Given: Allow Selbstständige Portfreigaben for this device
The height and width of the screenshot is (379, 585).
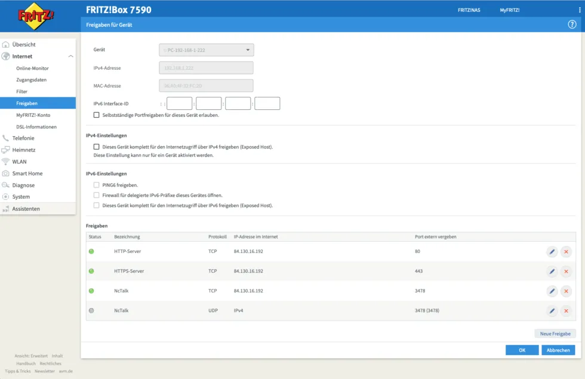Looking at the screenshot, I should [97, 115].
